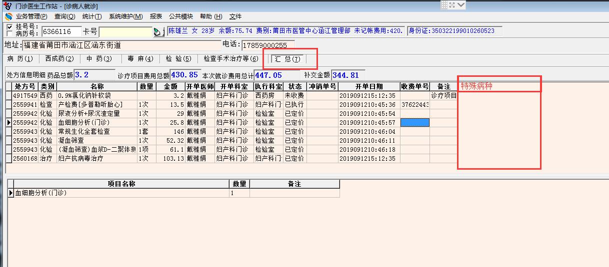Click the registration number field 6366116
This screenshot has width=609, height=267.
pyautogui.click(x=61, y=32)
